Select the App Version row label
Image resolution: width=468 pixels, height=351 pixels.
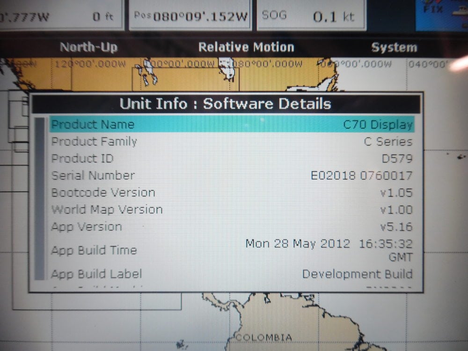point(87,227)
